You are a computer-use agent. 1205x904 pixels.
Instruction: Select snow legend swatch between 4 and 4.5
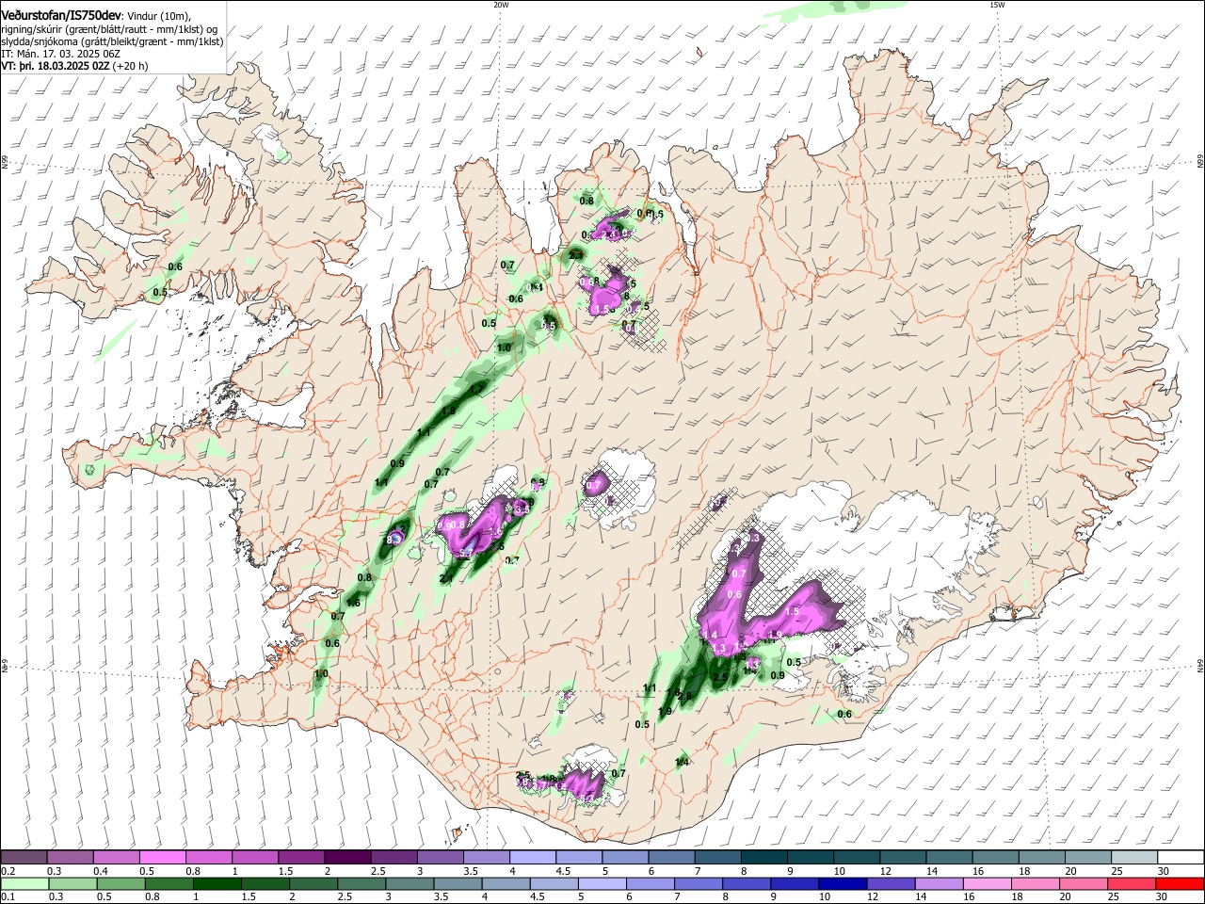[x=532, y=858]
